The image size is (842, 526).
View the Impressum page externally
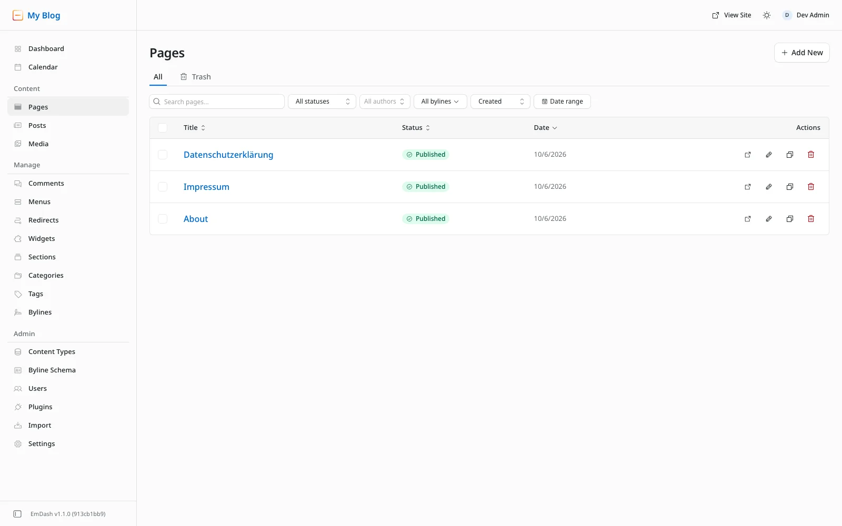pyautogui.click(x=748, y=187)
